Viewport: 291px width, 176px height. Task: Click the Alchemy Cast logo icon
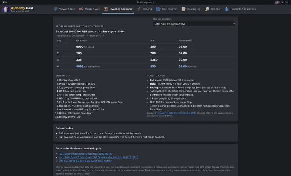[5, 9]
